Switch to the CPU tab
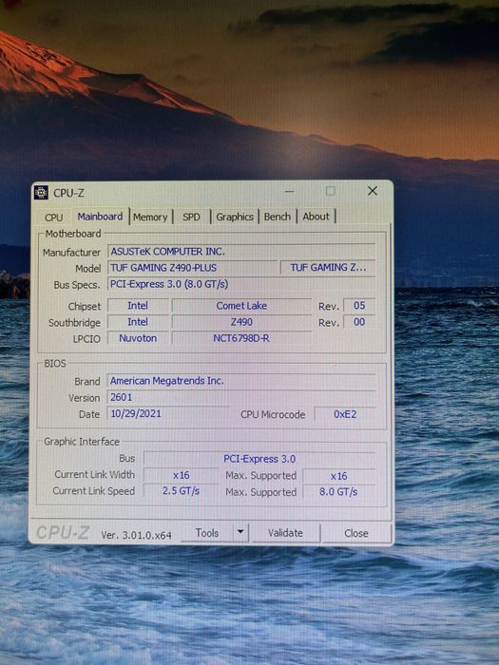 [x=54, y=218]
